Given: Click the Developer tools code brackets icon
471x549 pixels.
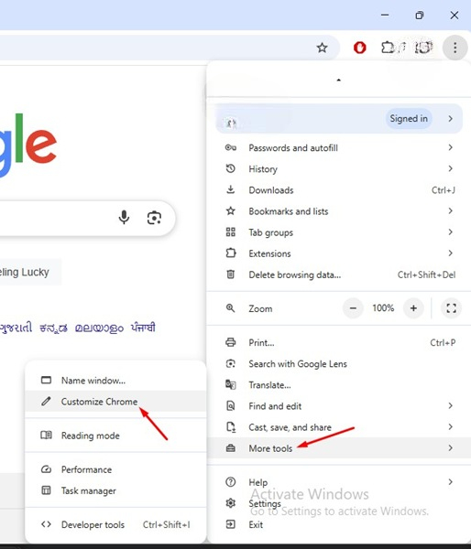Looking at the screenshot, I should 46,524.
